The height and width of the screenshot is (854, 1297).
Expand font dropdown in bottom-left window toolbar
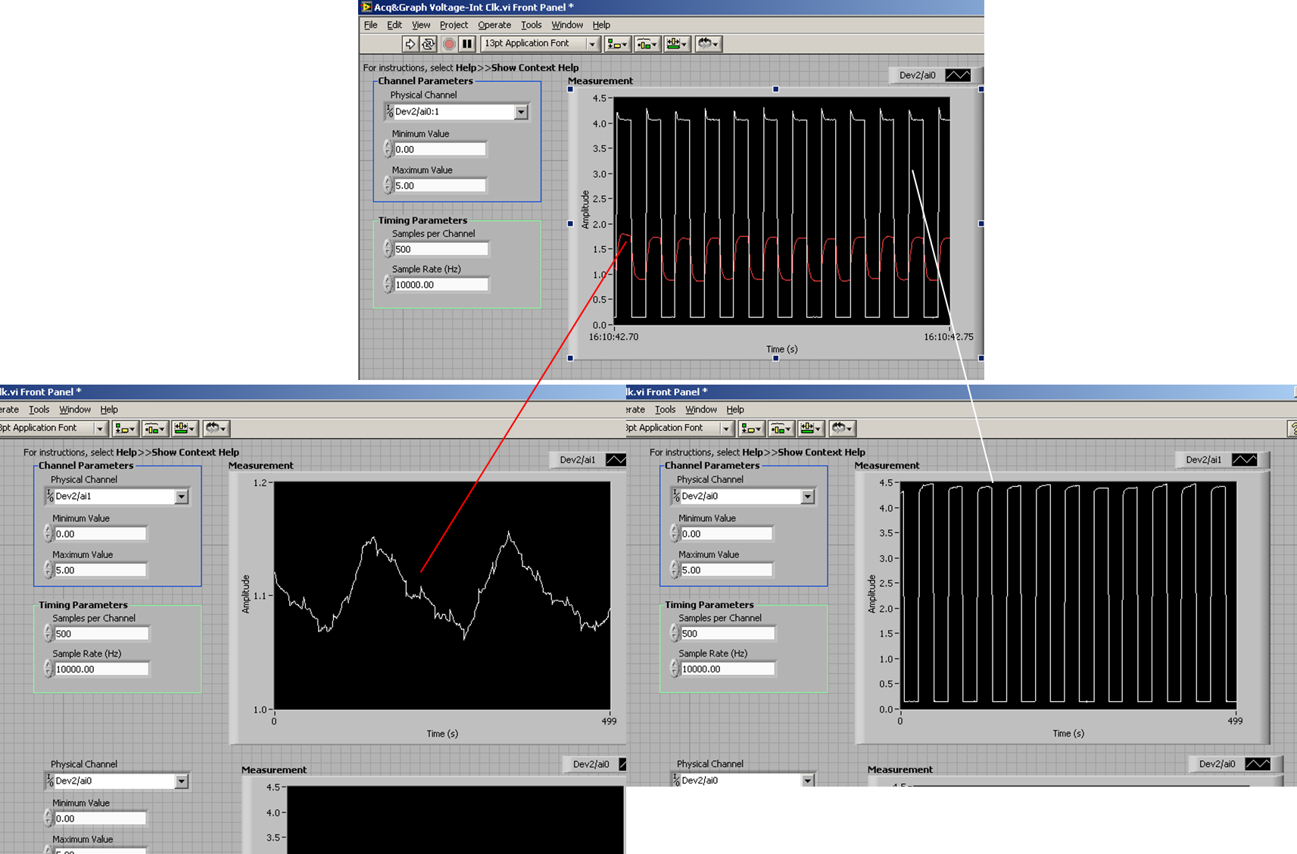pyautogui.click(x=99, y=429)
